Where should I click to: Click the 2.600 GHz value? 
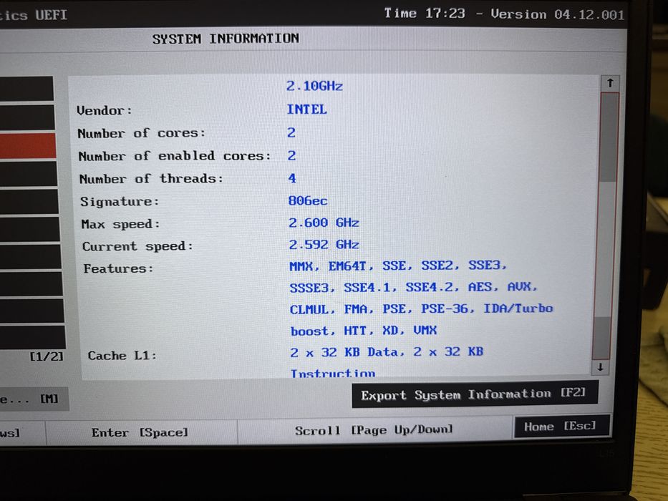(324, 223)
